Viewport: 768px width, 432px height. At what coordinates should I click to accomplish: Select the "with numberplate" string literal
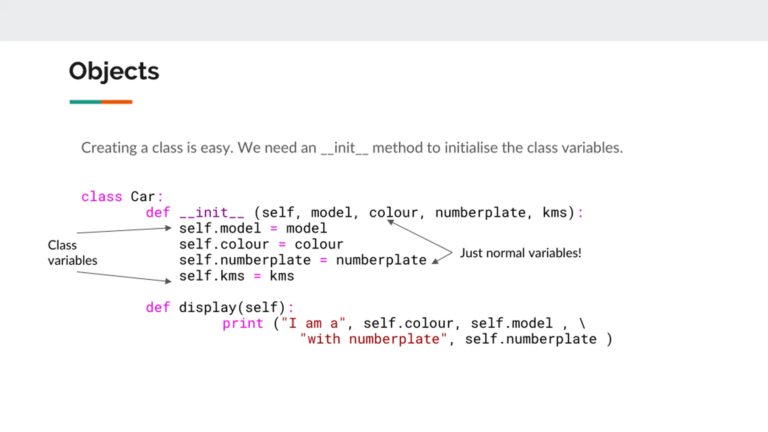click(x=373, y=339)
